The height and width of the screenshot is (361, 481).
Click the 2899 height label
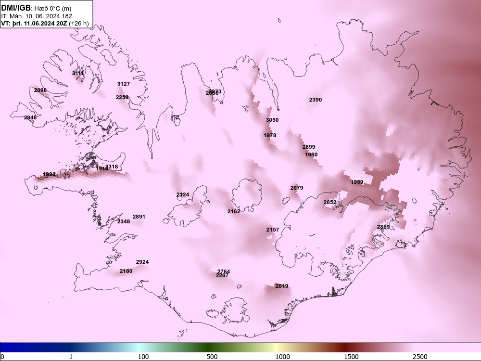point(309,147)
